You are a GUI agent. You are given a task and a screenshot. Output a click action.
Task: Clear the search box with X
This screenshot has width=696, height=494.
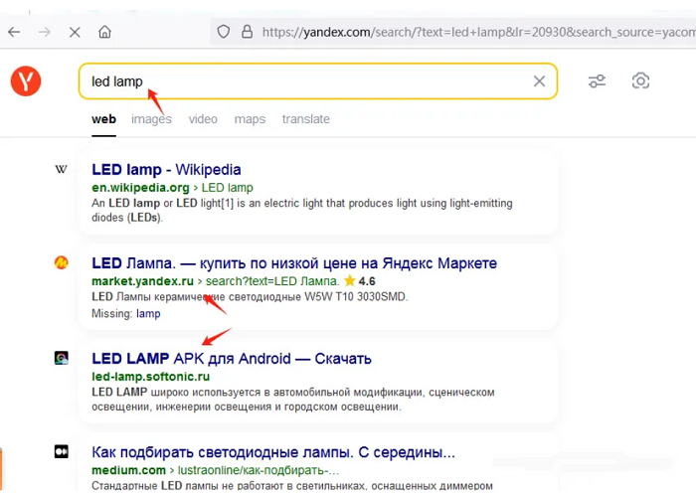[539, 82]
